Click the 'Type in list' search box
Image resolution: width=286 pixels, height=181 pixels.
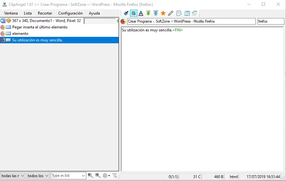click(x=69, y=176)
